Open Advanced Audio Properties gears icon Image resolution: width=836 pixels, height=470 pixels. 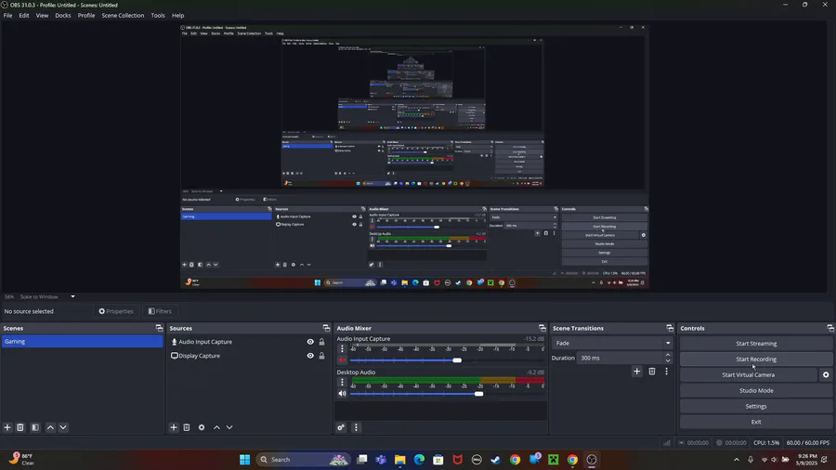point(341,427)
